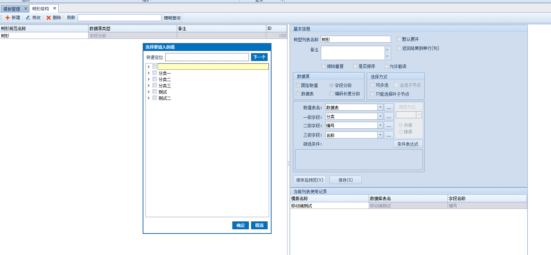Select the 编码长度分级 radio button
The width and height of the screenshot is (551, 255).
tap(332, 94)
